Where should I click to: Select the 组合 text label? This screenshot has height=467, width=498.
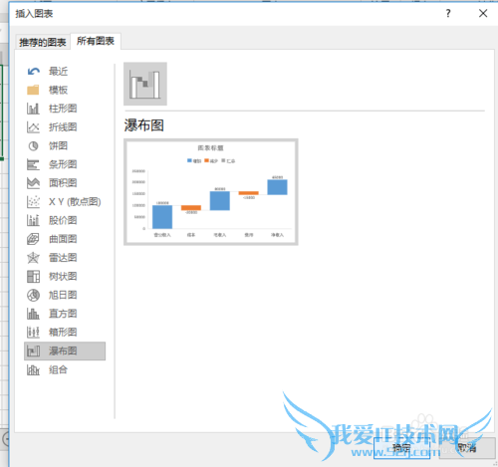coord(59,369)
